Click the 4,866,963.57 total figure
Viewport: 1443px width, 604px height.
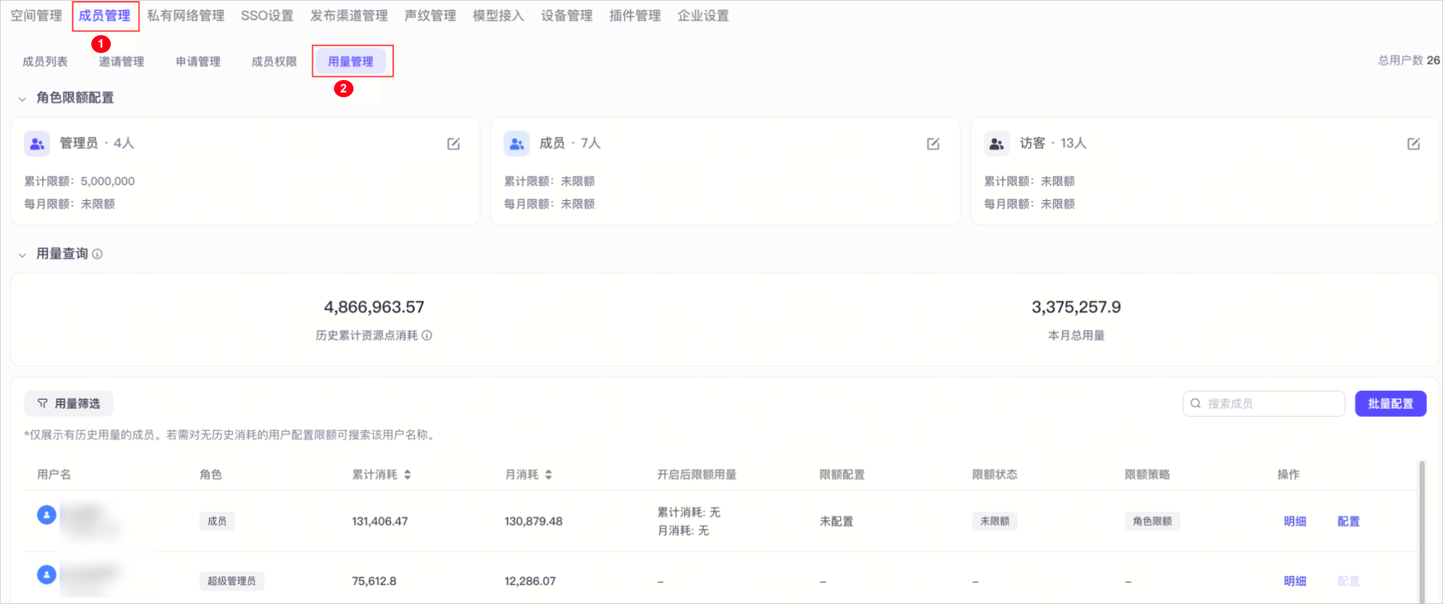click(x=374, y=307)
